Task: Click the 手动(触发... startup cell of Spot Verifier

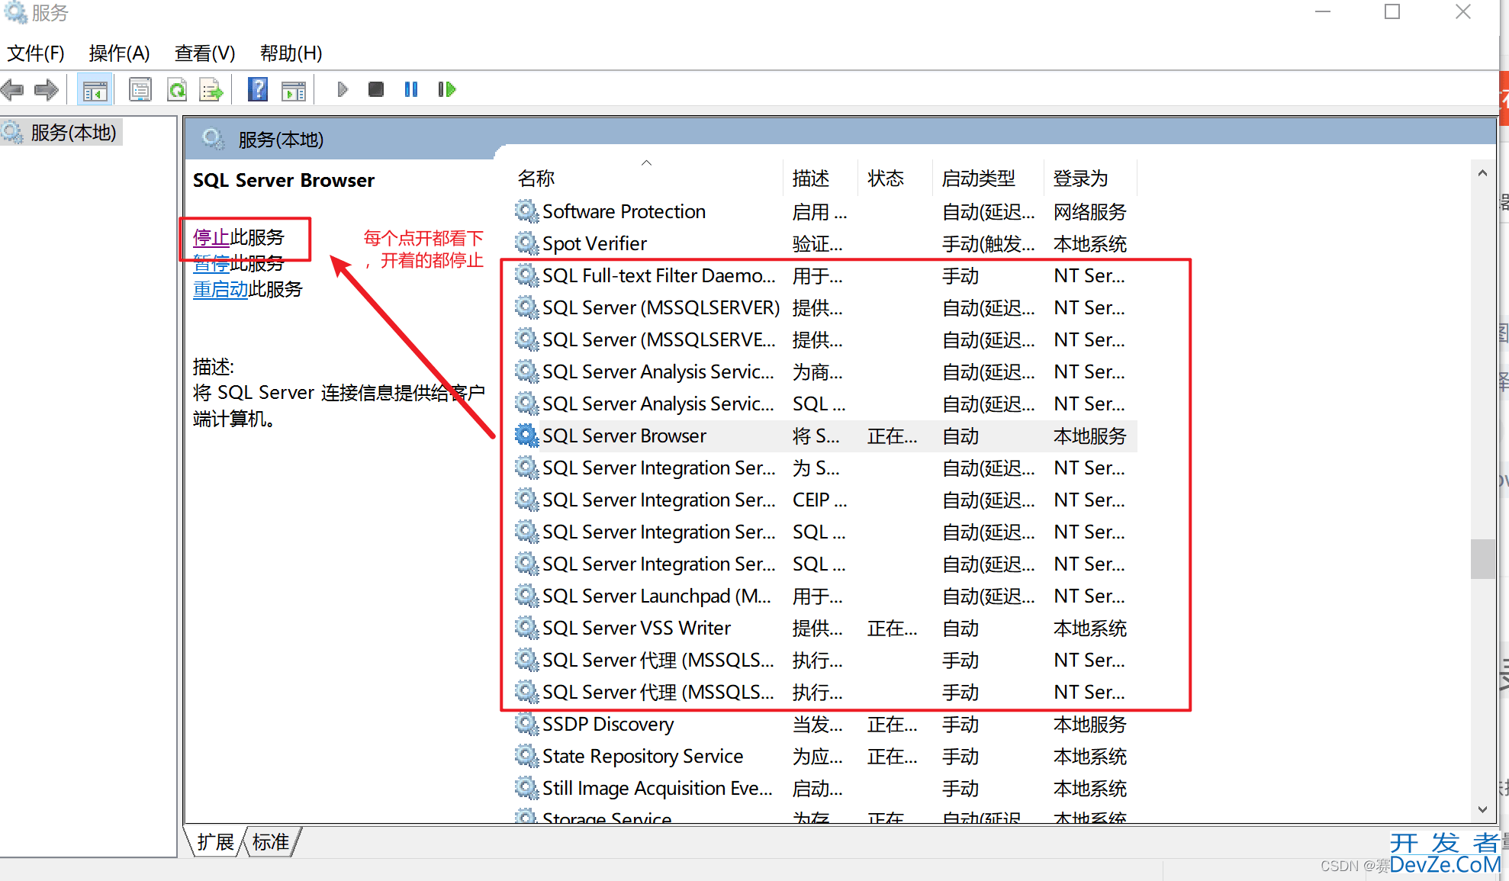Action: tap(988, 243)
